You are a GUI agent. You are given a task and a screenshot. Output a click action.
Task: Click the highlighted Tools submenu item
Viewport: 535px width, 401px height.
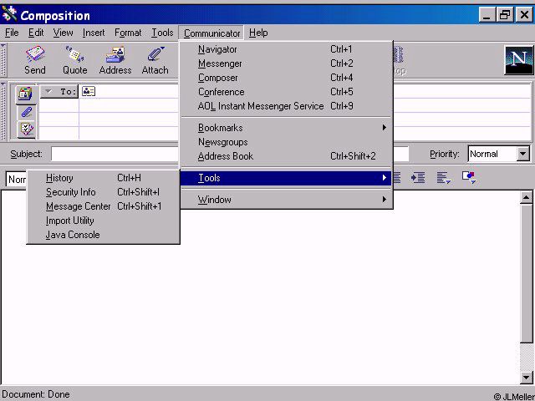click(286, 178)
